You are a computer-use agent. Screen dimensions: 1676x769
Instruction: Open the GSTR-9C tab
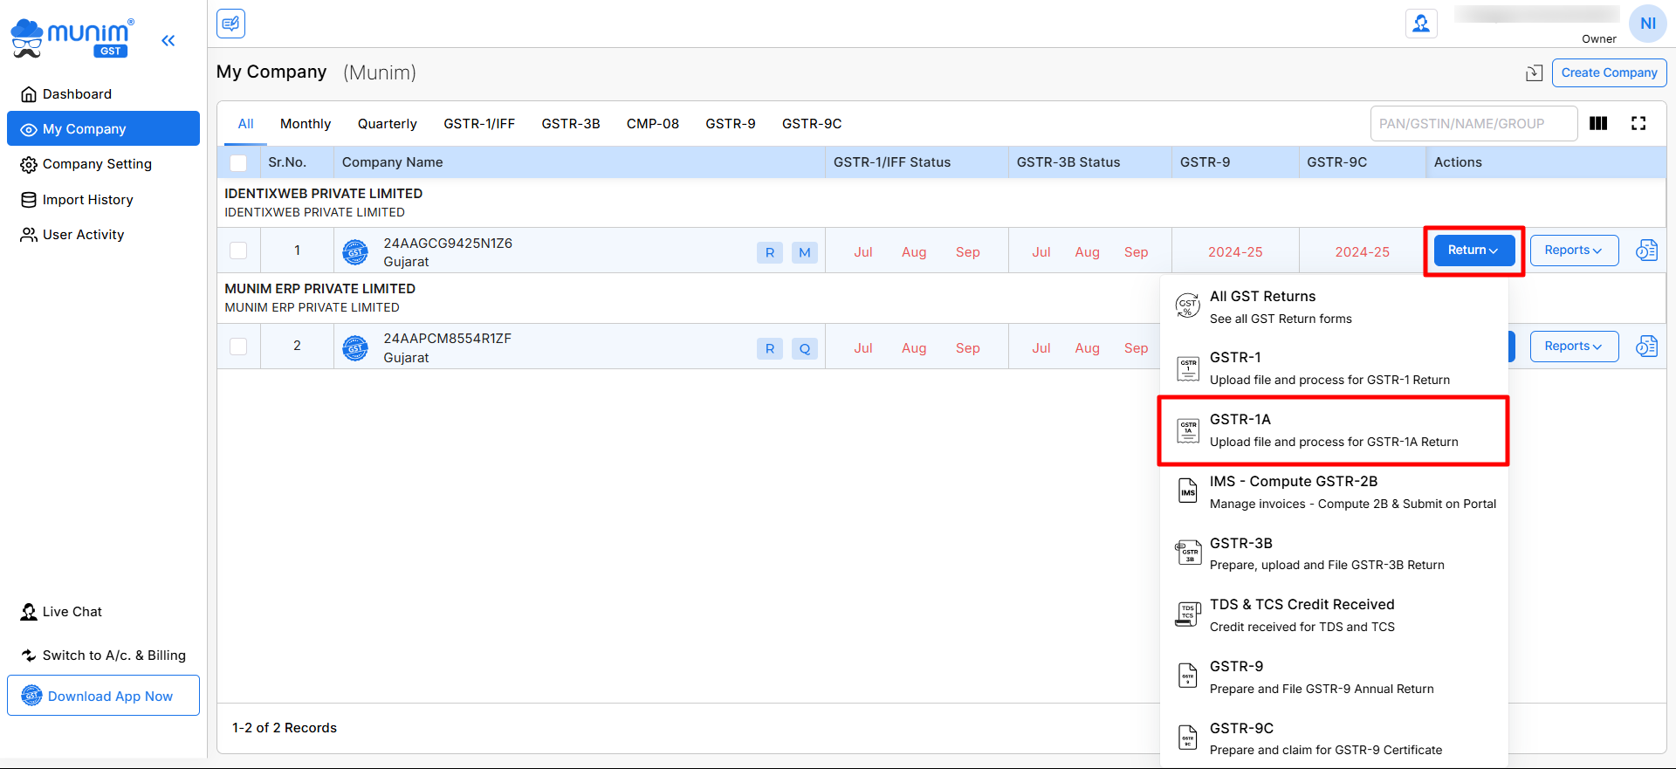(812, 124)
